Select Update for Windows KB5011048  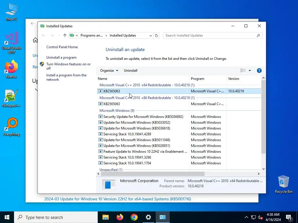click(x=179, y=140)
